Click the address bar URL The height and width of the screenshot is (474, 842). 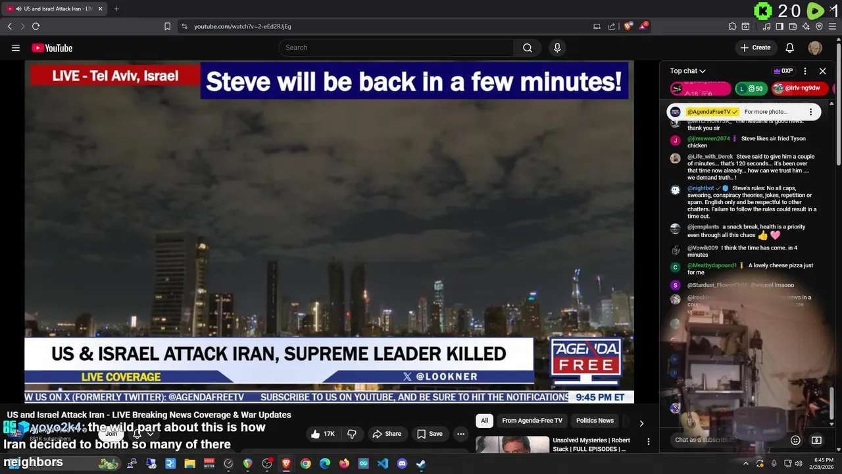(x=242, y=26)
